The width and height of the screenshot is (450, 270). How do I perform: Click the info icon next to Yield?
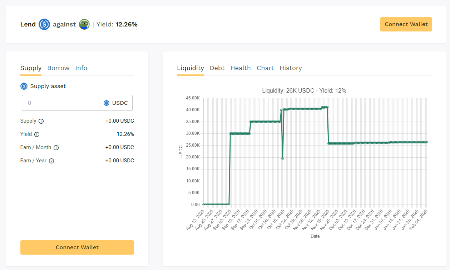(x=37, y=134)
